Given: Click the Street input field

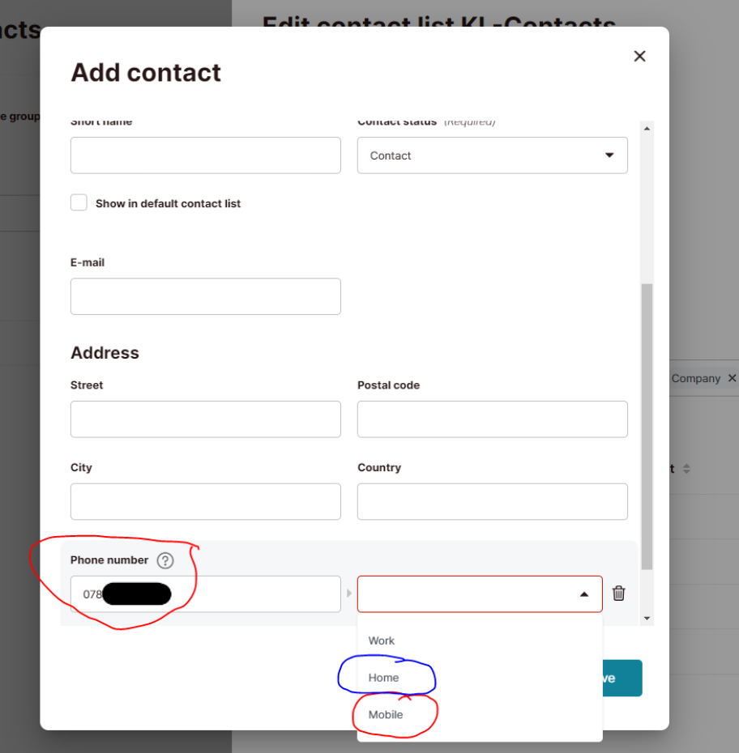Looking at the screenshot, I should tap(206, 419).
